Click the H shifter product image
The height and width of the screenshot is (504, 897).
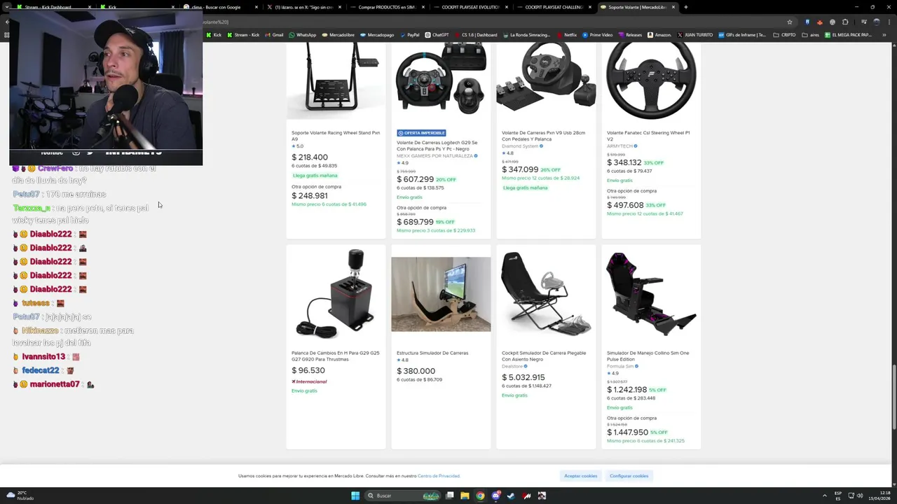coord(336,294)
